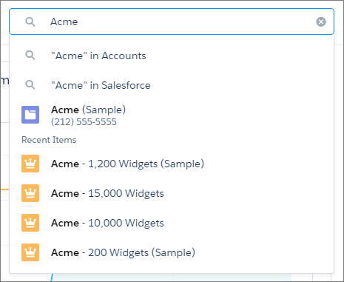Click the crown icon for 1,200 Widgets
This screenshot has width=344, height=282.
click(30, 164)
